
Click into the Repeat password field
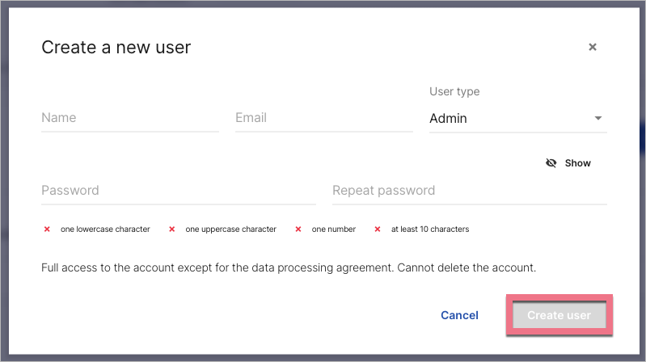coord(469,192)
